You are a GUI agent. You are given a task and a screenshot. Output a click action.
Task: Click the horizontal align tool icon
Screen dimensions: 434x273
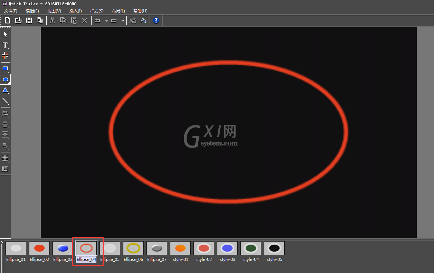point(5,113)
